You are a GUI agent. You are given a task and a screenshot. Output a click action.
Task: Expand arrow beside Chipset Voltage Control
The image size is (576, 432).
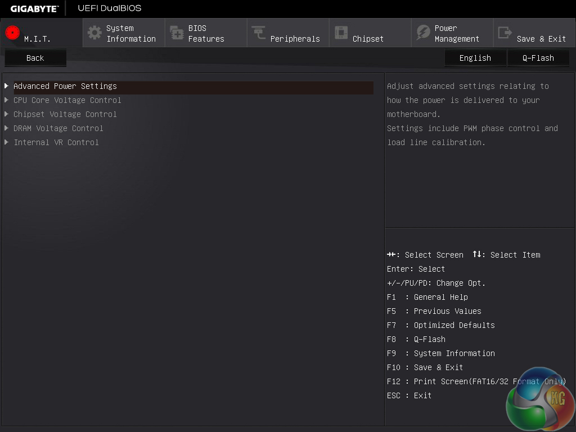tap(7, 114)
